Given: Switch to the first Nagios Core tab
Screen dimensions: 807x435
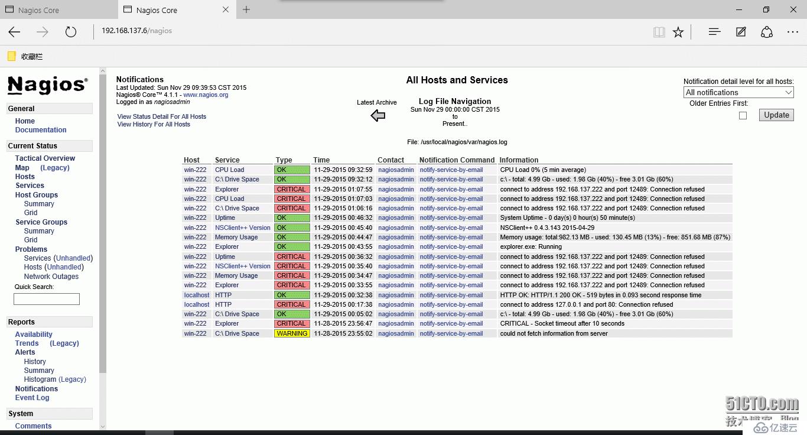Looking at the screenshot, I should tap(59, 10).
